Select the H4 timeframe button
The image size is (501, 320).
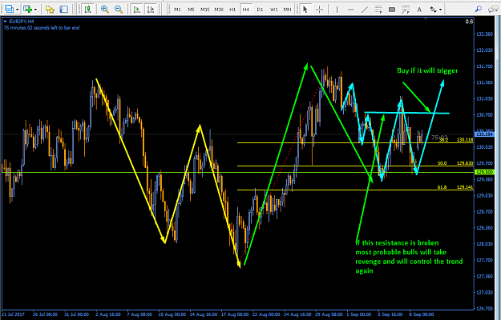[x=246, y=10]
